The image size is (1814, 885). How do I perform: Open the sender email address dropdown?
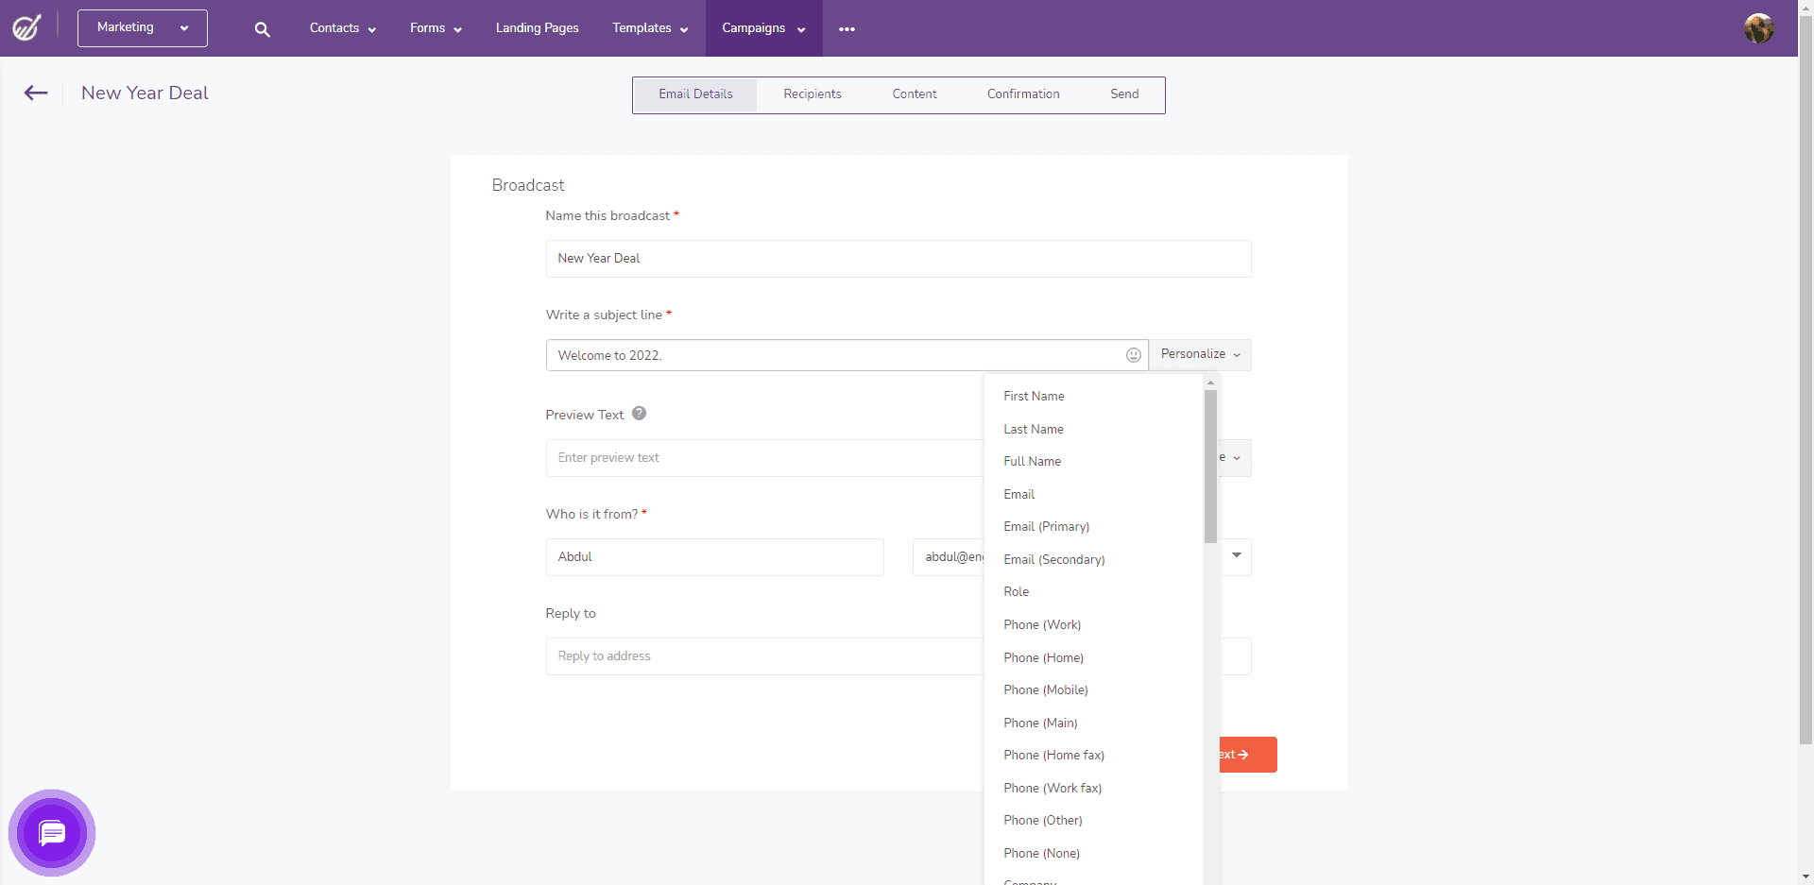click(x=1235, y=557)
